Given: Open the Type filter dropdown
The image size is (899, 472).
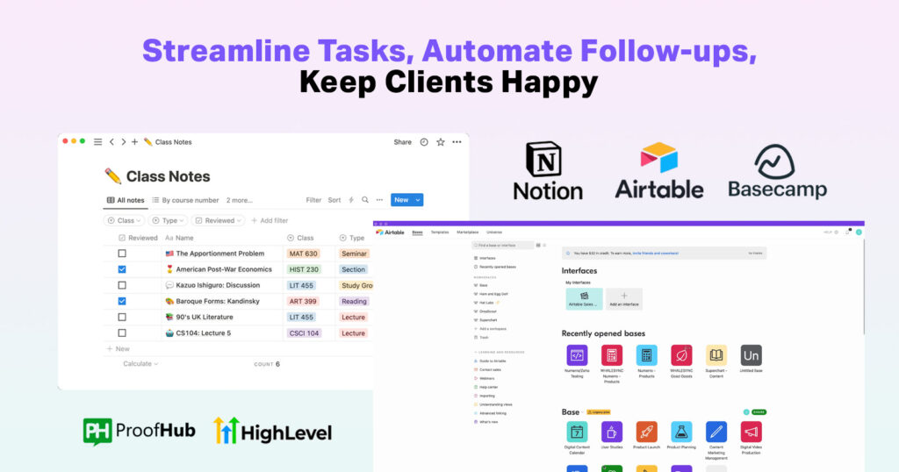Looking at the screenshot, I should click(169, 220).
